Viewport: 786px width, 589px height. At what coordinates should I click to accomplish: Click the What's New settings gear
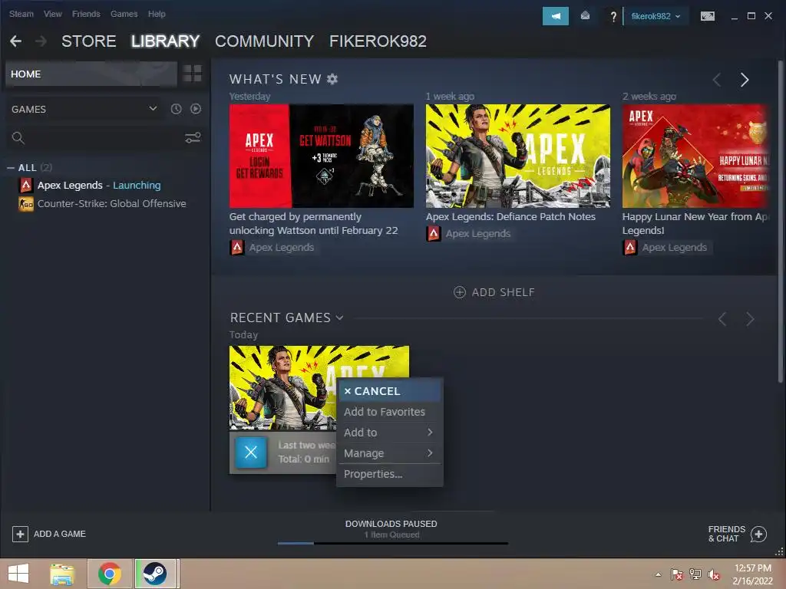click(x=332, y=79)
